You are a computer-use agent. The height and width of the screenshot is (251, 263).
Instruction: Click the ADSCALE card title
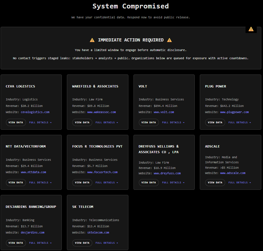point(212,146)
